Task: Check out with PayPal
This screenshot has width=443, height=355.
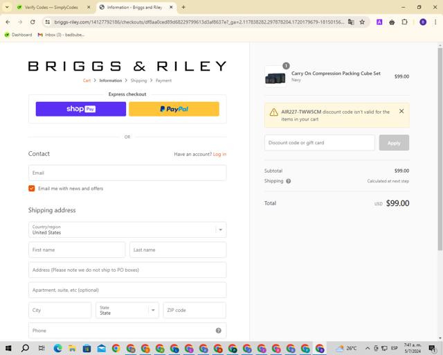Action: tap(174, 109)
